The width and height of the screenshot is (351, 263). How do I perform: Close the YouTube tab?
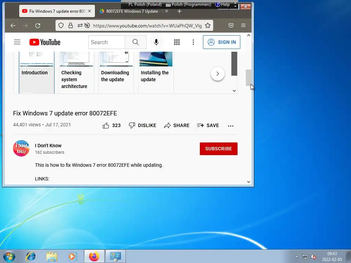(x=89, y=11)
